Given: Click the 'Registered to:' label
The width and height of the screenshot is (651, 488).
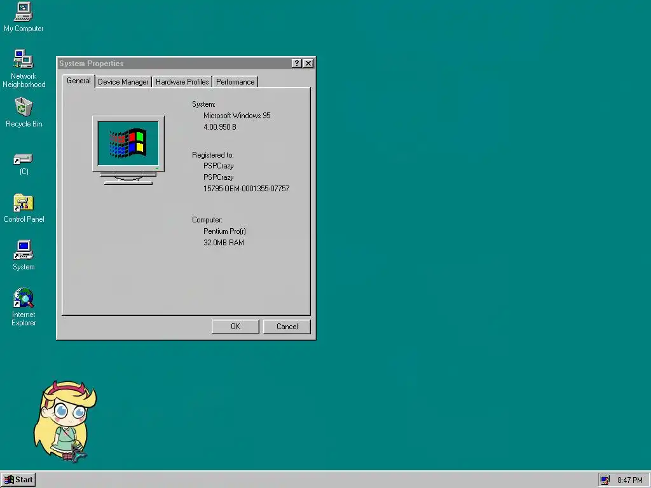Looking at the screenshot, I should (212, 155).
